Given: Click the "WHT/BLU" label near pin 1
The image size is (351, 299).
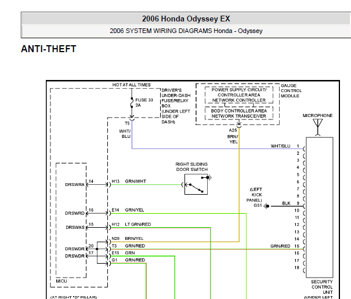Looking at the screenshot, I should (280, 146).
